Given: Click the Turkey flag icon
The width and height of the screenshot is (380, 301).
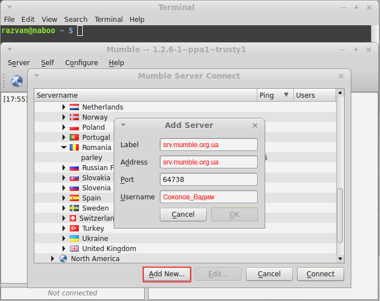Looking at the screenshot, I should (74, 228).
